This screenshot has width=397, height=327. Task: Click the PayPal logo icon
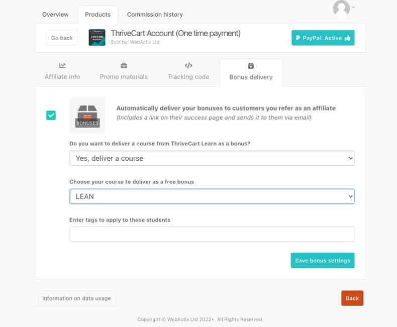298,38
